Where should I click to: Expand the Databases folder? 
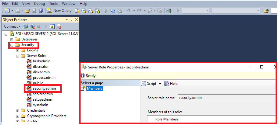12,40
